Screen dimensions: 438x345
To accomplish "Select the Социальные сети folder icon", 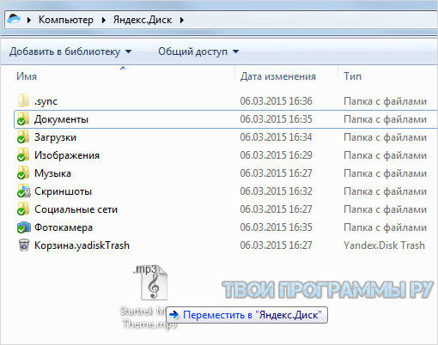I will point(23,209).
